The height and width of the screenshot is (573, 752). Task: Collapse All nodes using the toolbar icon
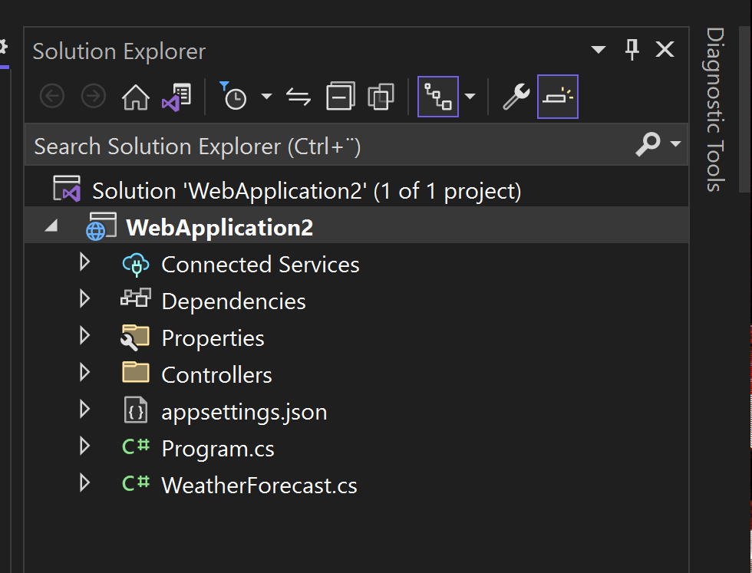341,97
